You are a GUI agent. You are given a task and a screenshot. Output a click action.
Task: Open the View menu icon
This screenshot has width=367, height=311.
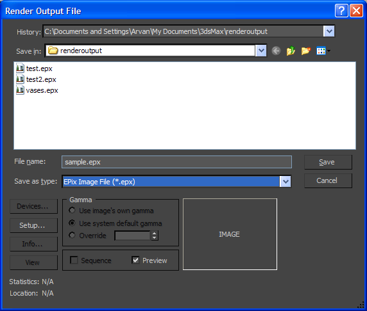(323, 51)
